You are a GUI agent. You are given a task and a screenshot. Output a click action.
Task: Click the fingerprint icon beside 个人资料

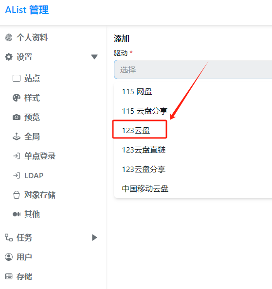pyautogui.click(x=8, y=37)
